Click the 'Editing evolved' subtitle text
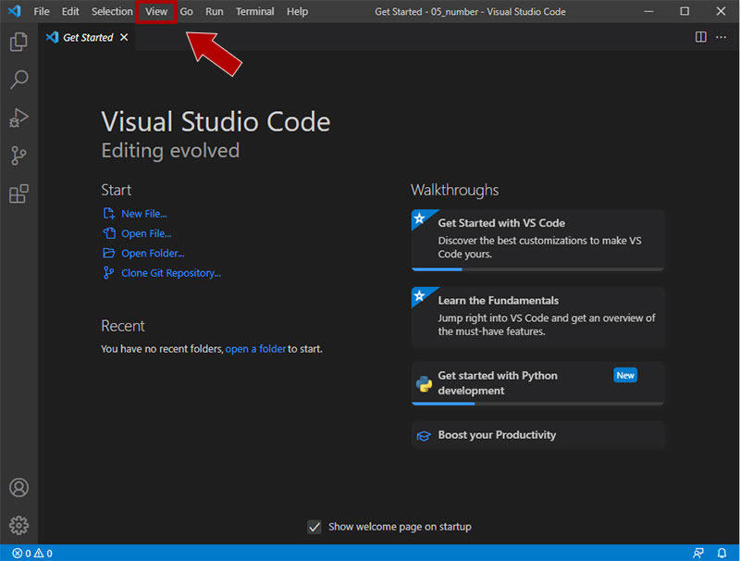 pos(170,151)
